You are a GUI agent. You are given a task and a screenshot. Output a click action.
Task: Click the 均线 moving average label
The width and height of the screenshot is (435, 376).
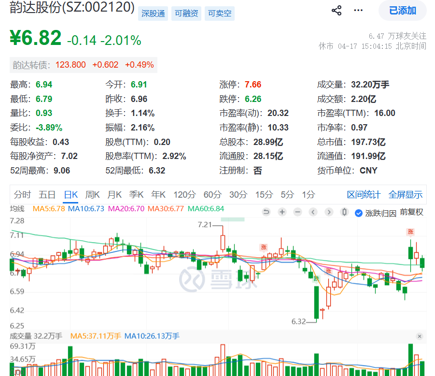[17, 209]
